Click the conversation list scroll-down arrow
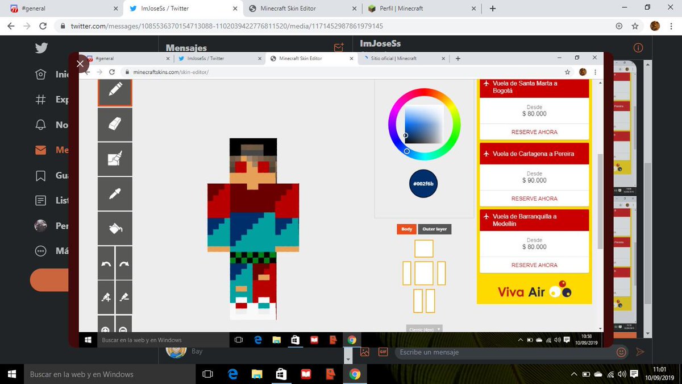The height and width of the screenshot is (384, 682). coord(348,360)
